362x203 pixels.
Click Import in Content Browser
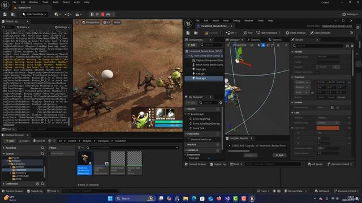pyautogui.click(x=24, y=141)
